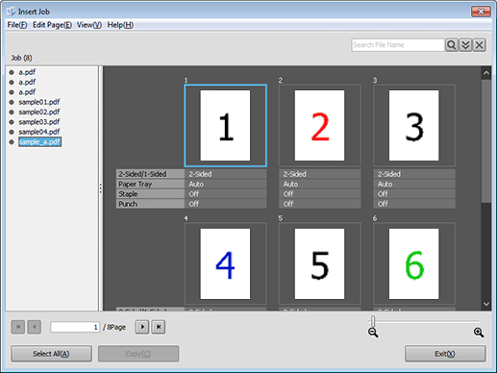Go to the last page
The image size is (497, 373).
point(159,327)
